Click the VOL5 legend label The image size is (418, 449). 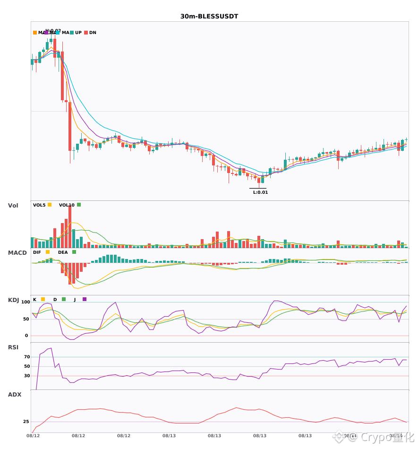point(39,205)
